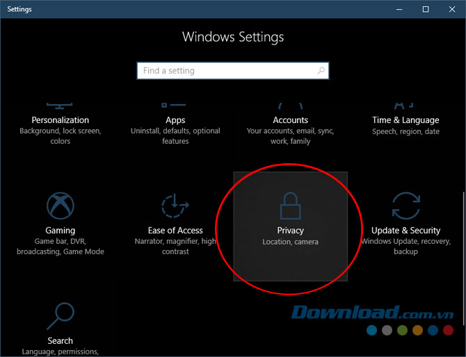This screenshot has height=357, width=466.
Task: Click "Windows Update, recovery, backup" description
Action: click(x=405, y=247)
